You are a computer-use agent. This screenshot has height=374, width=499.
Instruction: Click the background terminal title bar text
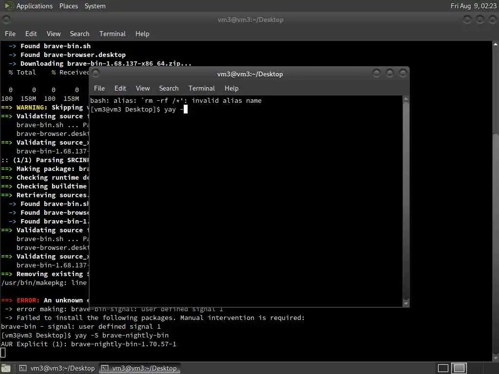250,19
